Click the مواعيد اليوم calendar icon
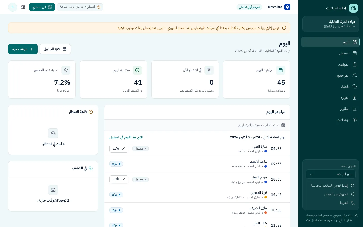This screenshot has width=363, height=227. 281,70
